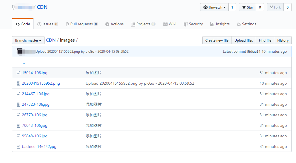Open file 26779-106.jpg
296x163 pixels.
point(35,115)
